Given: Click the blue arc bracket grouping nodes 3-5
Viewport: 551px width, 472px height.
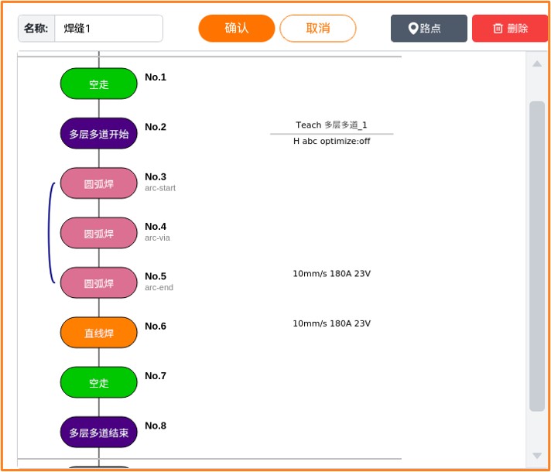Looking at the screenshot, I should 50,233.
